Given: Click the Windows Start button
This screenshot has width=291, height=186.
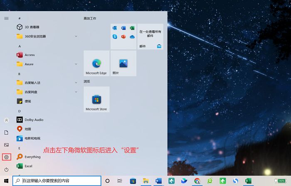Looking at the screenshot, I should click(6, 181).
